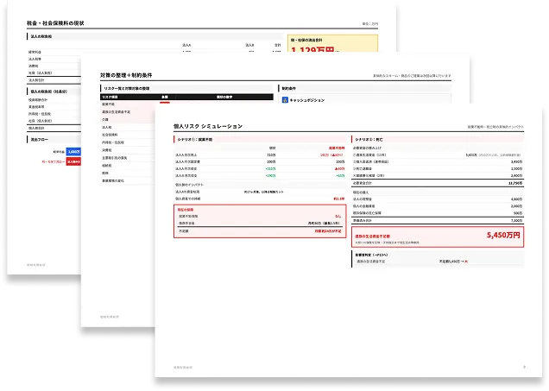Select the シナリオ①：就業不能 section header
The width and height of the screenshot is (549, 391).
(x=196, y=138)
